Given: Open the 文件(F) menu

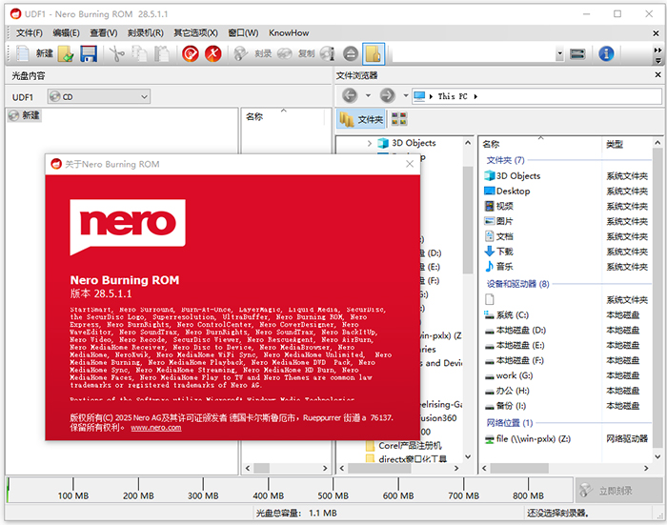Looking at the screenshot, I should point(30,32).
